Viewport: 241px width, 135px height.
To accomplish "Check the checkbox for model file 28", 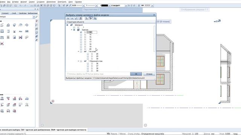I will [88, 54].
